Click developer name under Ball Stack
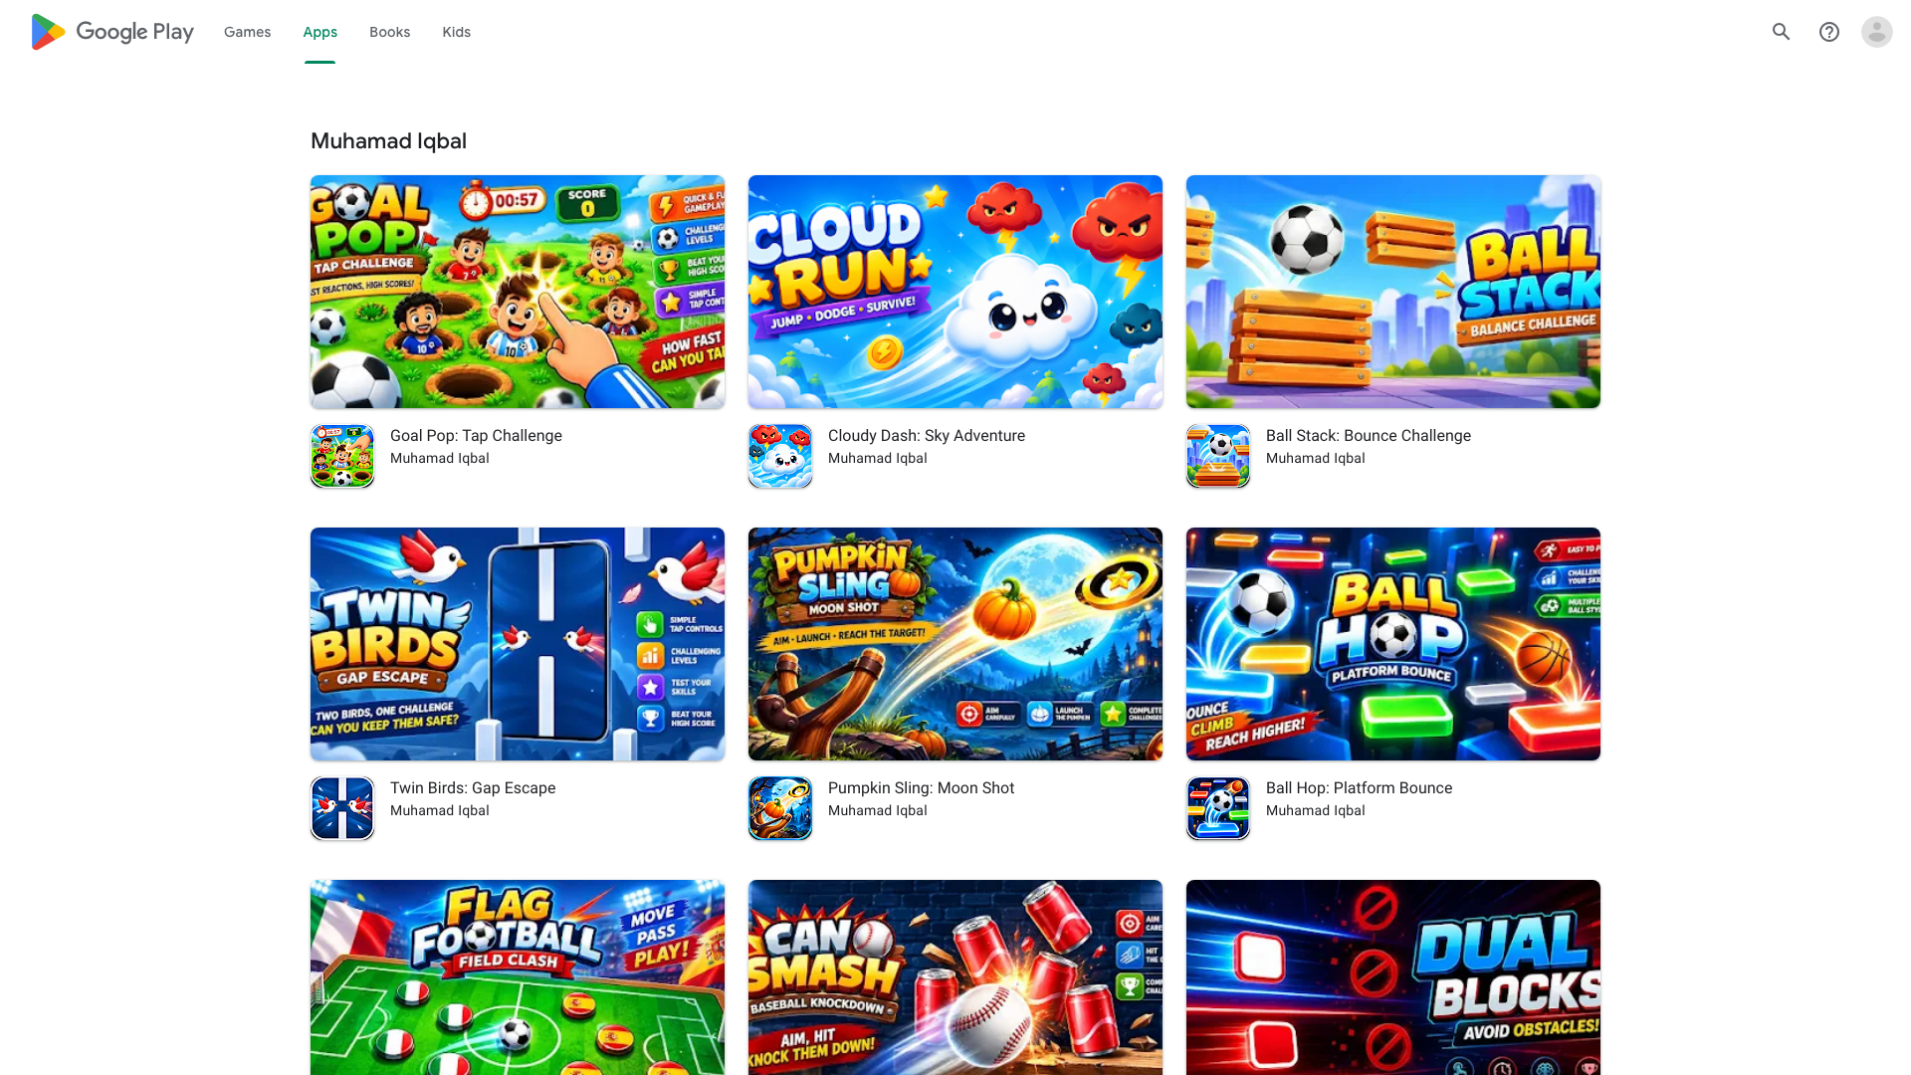1911x1075 pixels. (x=1316, y=459)
